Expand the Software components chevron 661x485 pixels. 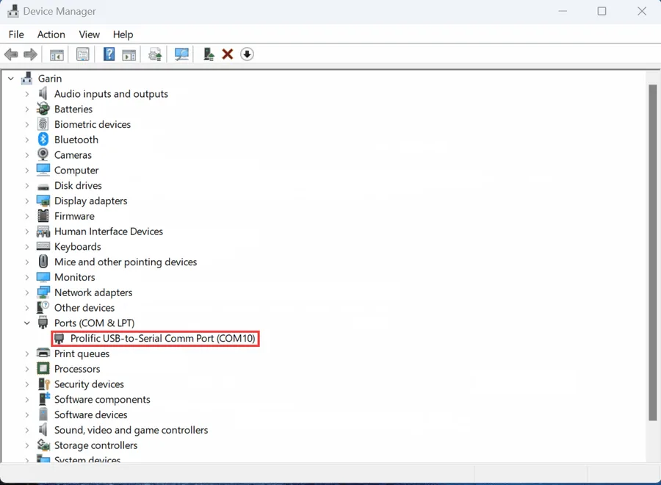[27, 399]
